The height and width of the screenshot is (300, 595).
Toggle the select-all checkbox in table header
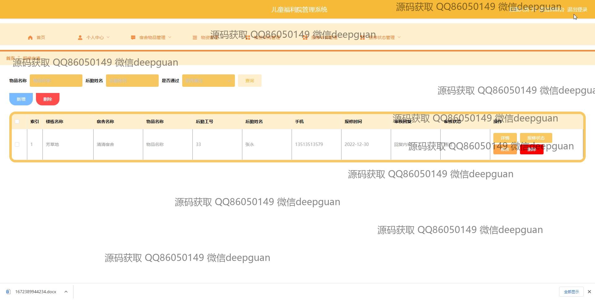click(x=17, y=121)
